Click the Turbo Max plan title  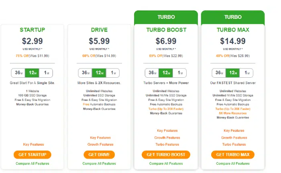click(x=233, y=30)
